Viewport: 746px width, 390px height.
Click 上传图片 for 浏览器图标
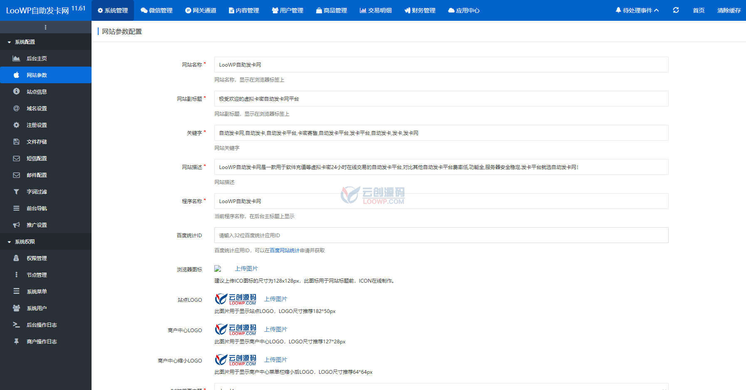246,268
